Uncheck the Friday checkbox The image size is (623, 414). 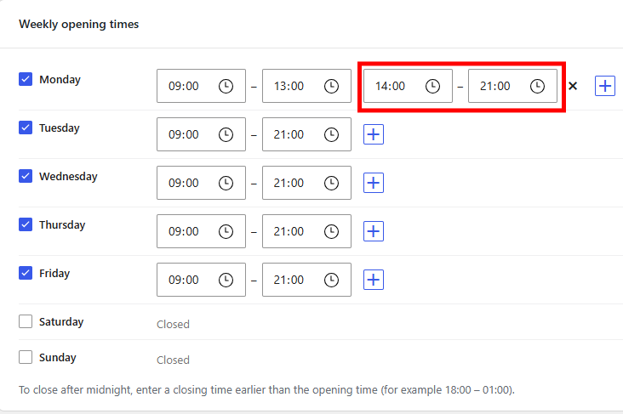[26, 273]
